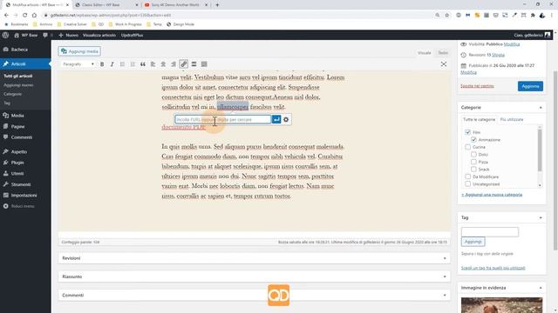
Task: Click the documento PDF link in the editor
Action: (x=184, y=127)
